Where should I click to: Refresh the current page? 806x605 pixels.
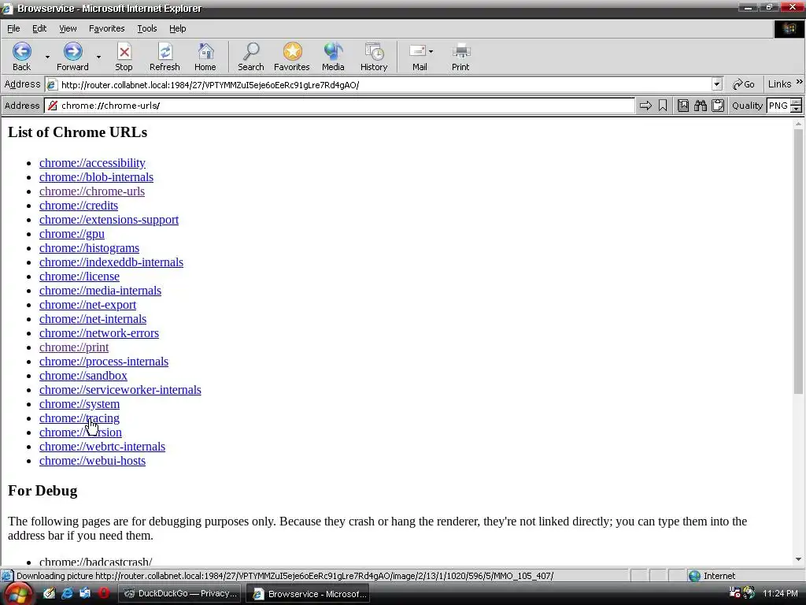pos(165,57)
